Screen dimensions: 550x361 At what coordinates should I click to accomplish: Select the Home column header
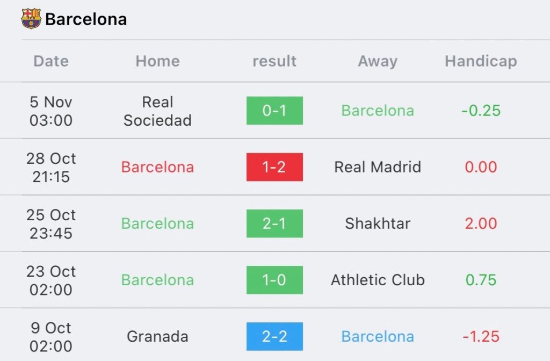click(x=157, y=61)
